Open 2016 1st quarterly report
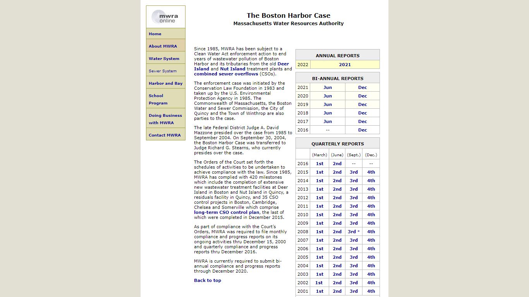This screenshot has height=297, width=529. click(x=319, y=164)
